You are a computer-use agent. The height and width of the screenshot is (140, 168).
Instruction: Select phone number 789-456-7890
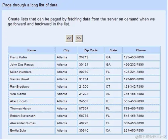coord(141,108)
